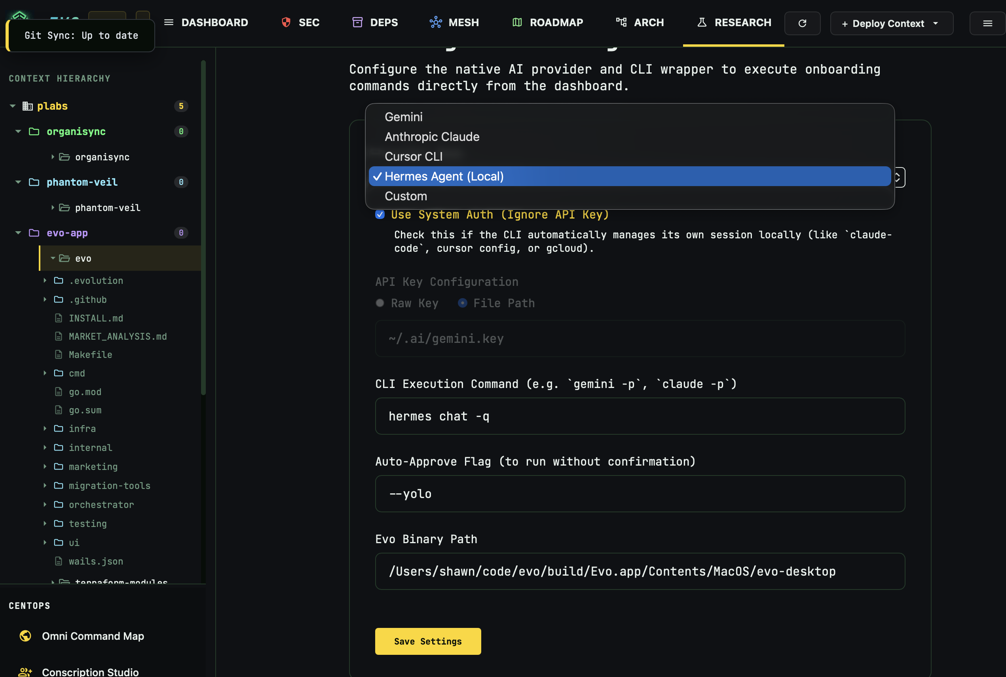The width and height of the screenshot is (1006, 677).
Task: Save the settings
Action: [428, 641]
